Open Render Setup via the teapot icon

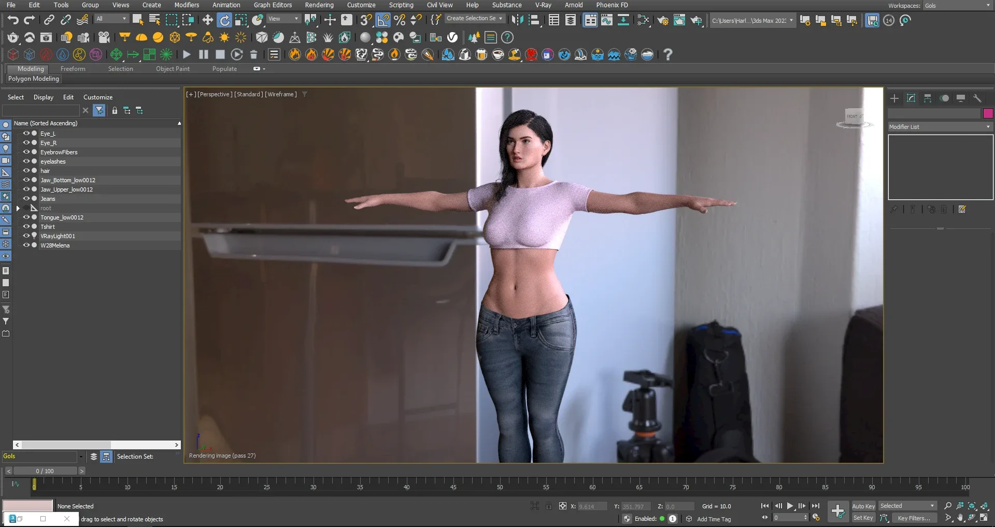pos(663,21)
